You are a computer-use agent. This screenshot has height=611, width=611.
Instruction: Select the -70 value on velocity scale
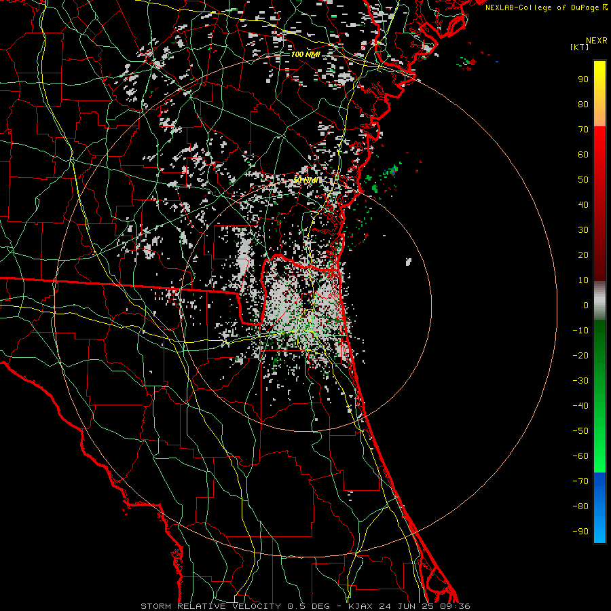click(580, 481)
